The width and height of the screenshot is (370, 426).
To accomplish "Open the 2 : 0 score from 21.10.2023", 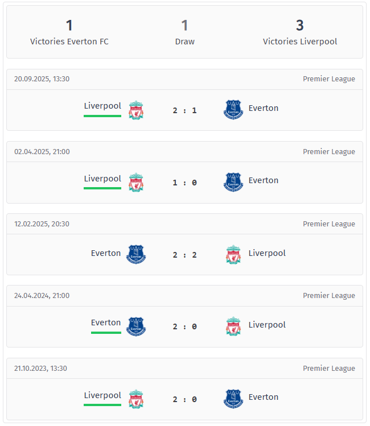I will pos(185,399).
